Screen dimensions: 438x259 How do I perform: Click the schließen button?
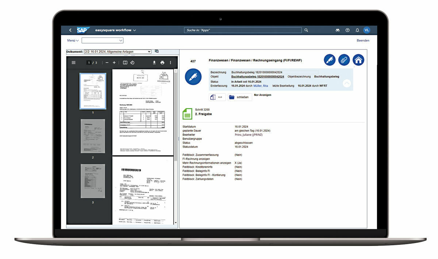pyautogui.click(x=239, y=97)
